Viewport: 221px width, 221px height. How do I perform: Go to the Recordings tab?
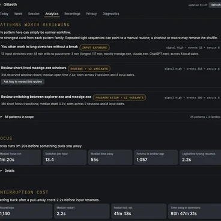[72, 14]
